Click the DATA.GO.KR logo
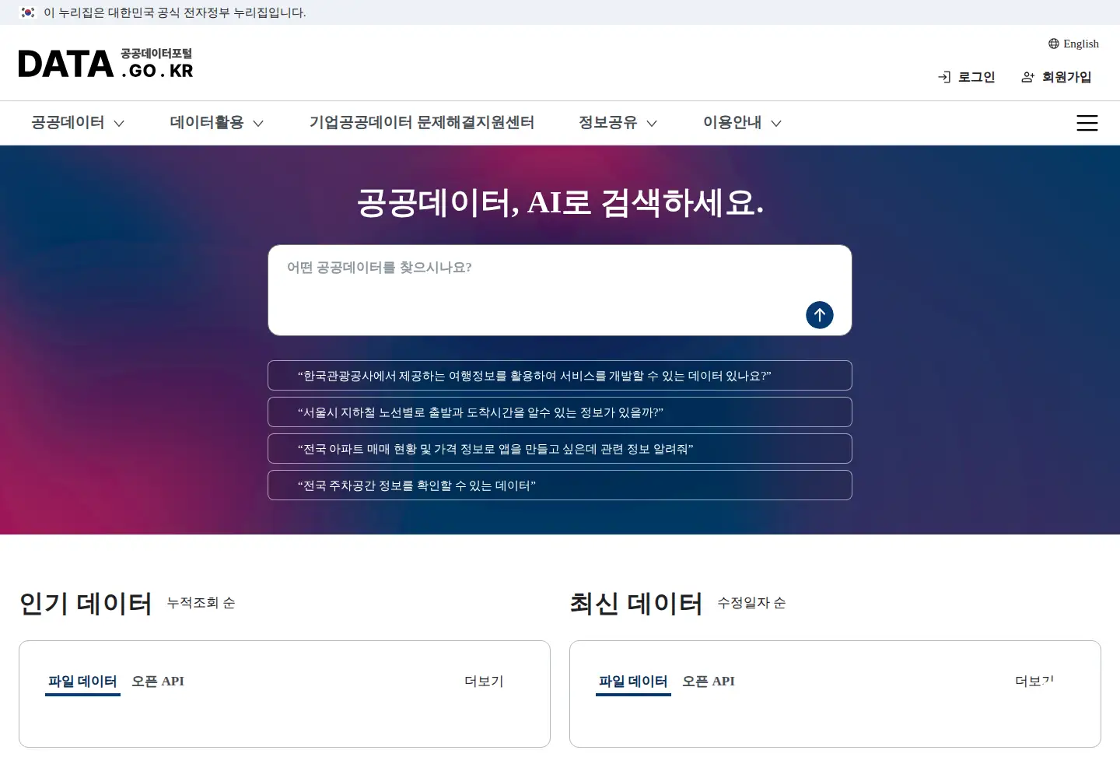 point(106,64)
